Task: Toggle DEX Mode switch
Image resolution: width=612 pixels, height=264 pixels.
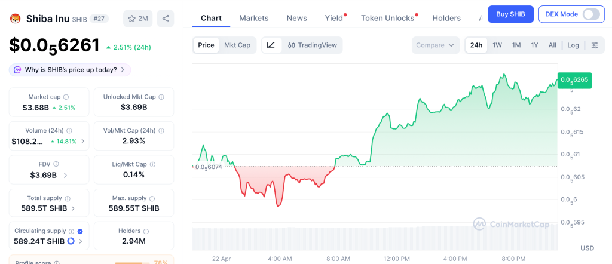Action: 590,14
